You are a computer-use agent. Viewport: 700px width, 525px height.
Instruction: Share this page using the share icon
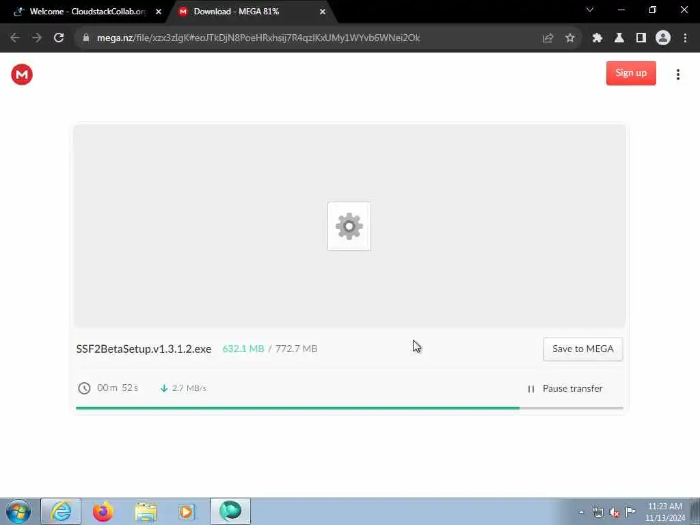pos(548,38)
